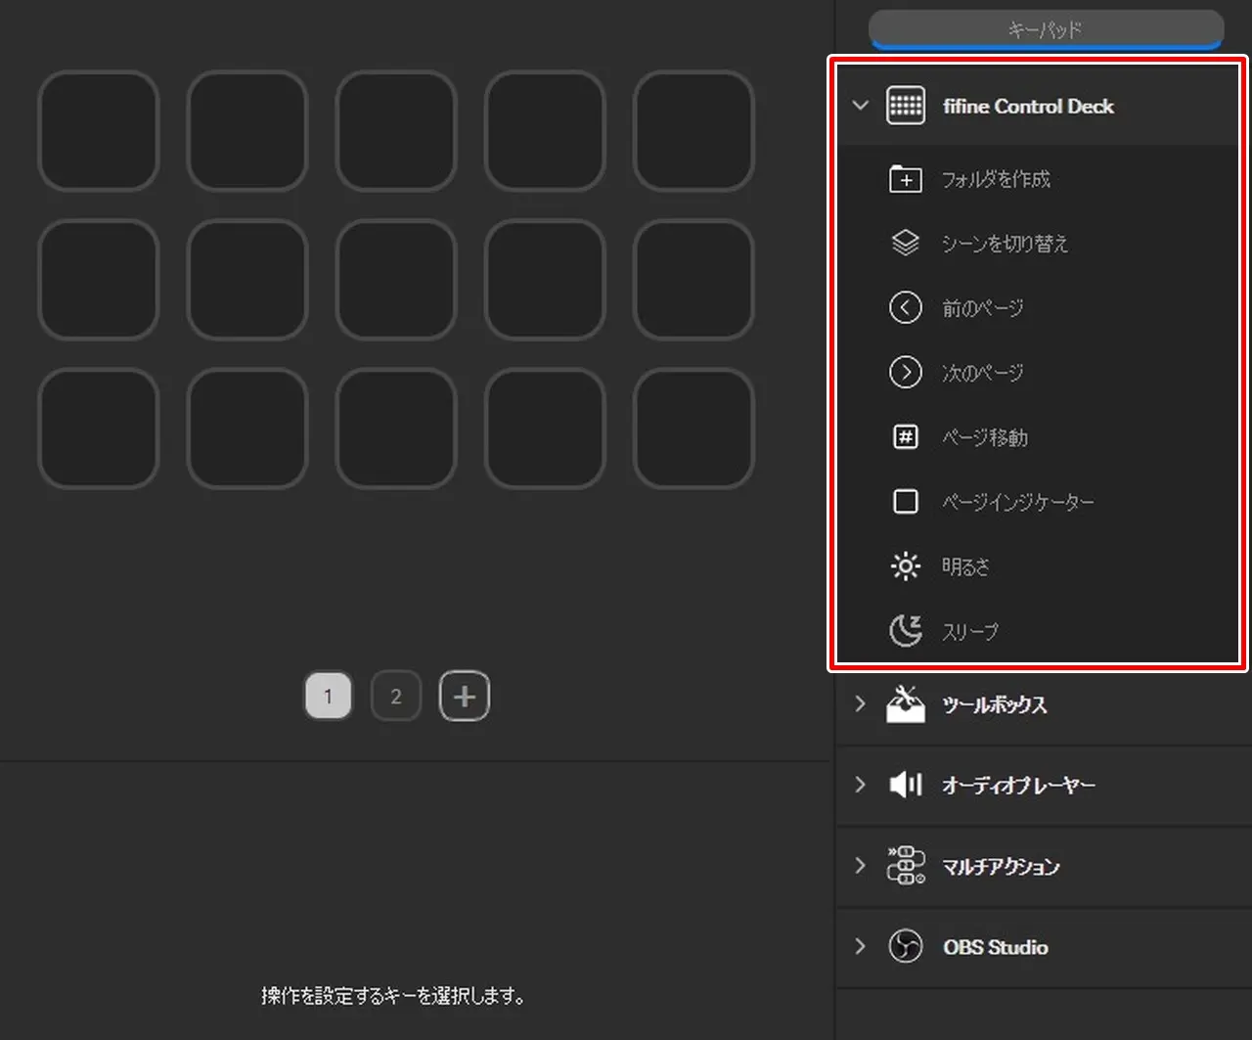Add a new page with plus button
The width and height of the screenshot is (1252, 1040).
[x=465, y=697]
